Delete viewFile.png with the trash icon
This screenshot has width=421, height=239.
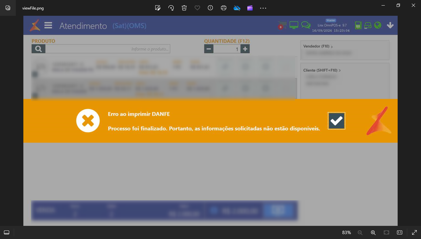click(x=184, y=8)
